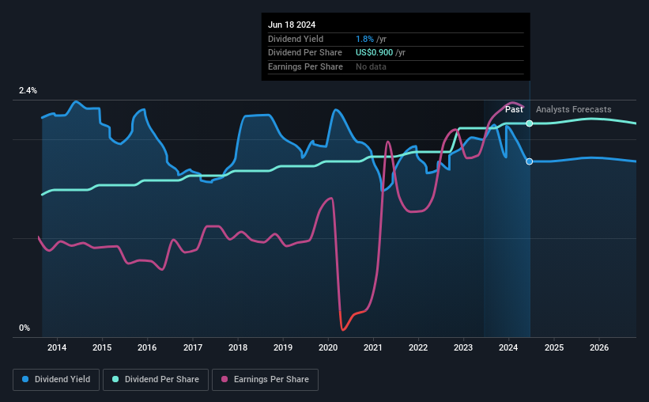Click the No data earnings value

coord(371,66)
